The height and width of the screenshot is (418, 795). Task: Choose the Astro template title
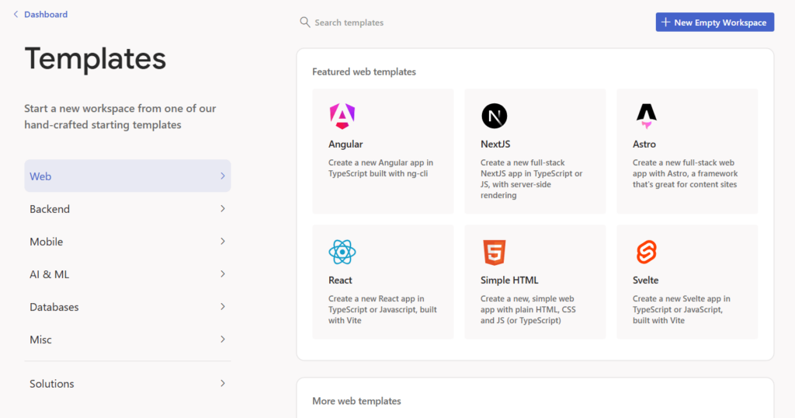tap(644, 144)
